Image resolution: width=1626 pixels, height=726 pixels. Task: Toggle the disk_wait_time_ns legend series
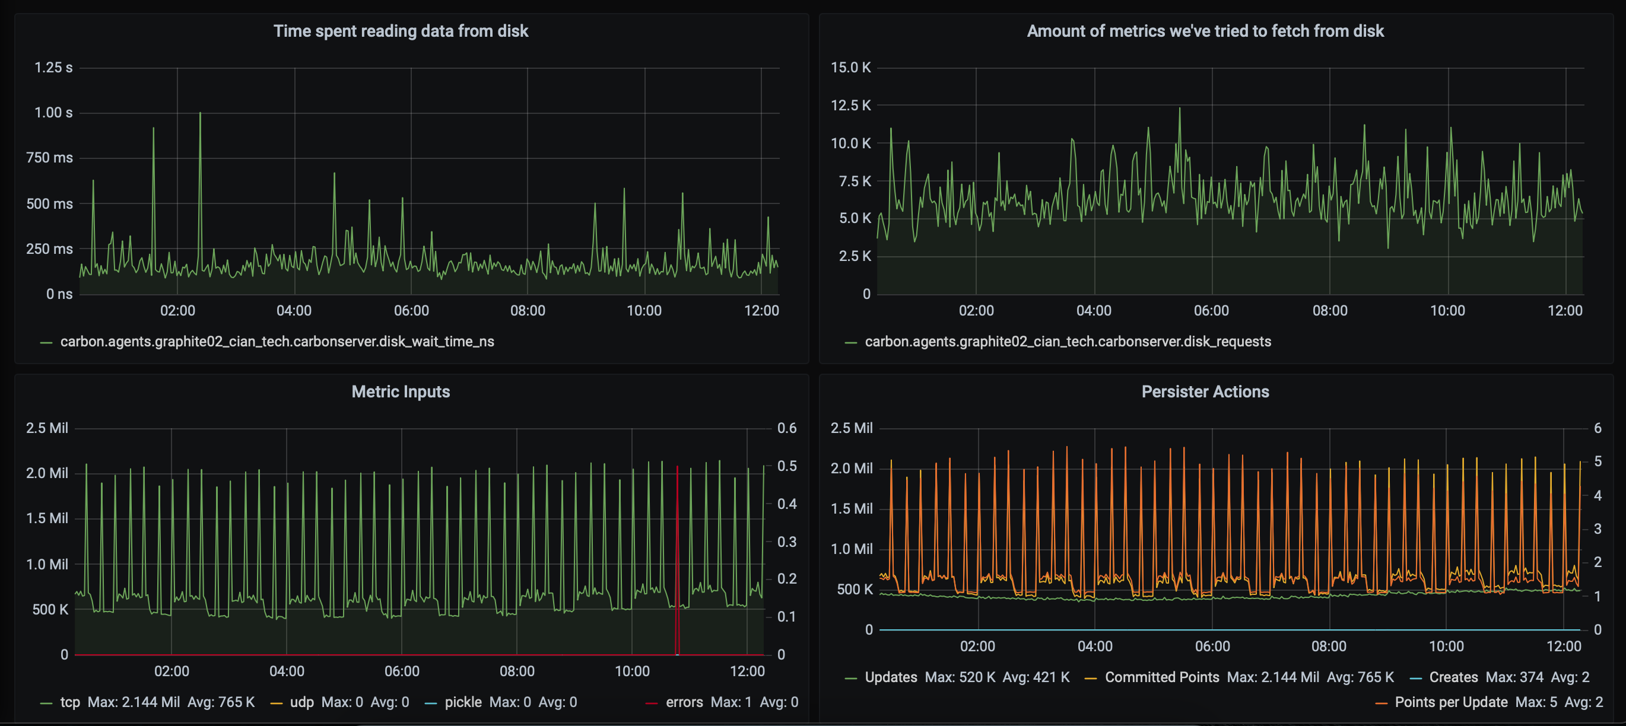277,342
